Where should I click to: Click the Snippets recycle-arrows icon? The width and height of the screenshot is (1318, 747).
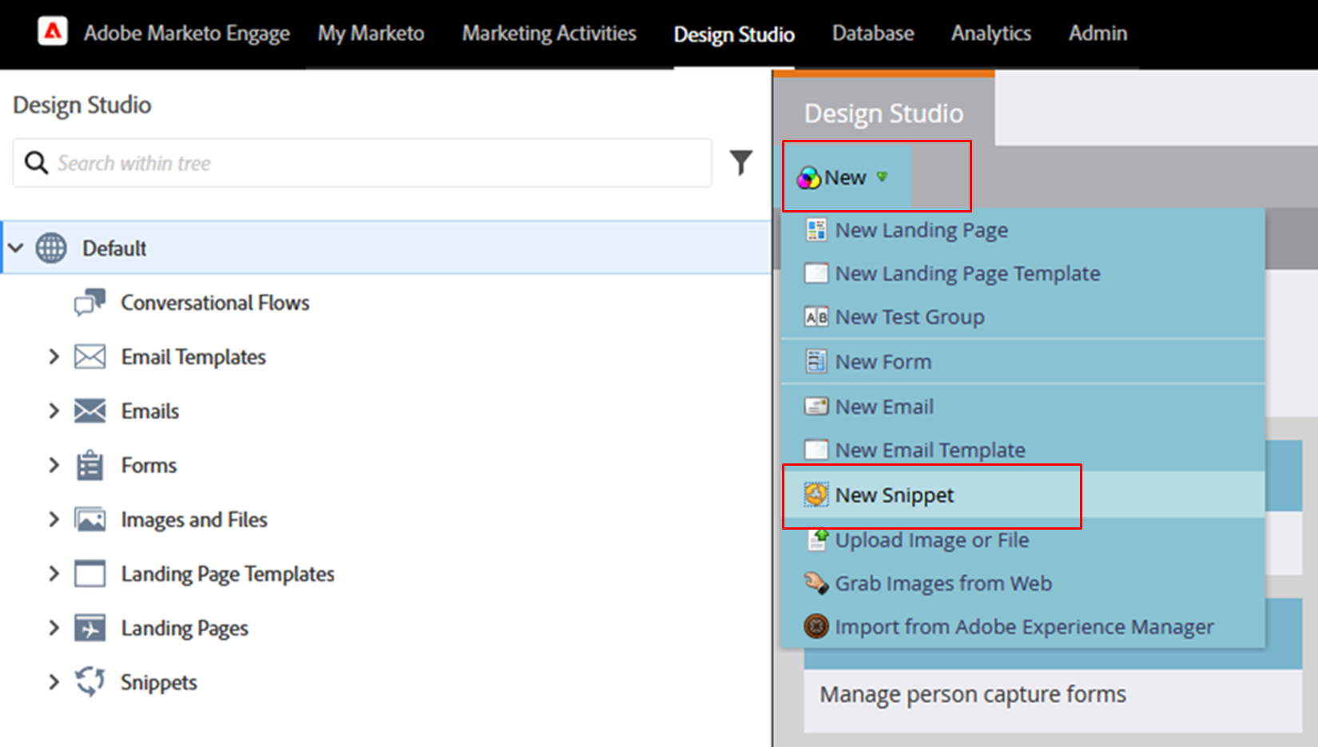[89, 681]
